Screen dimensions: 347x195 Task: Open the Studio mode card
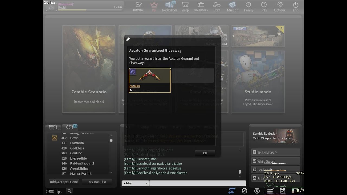tap(258, 82)
